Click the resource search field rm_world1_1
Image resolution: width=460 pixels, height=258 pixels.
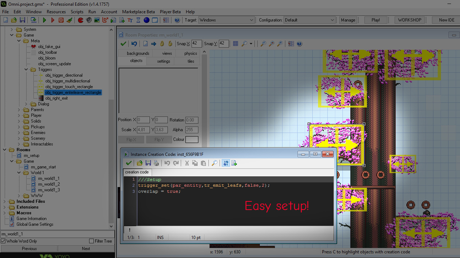pyautogui.click(x=58, y=234)
